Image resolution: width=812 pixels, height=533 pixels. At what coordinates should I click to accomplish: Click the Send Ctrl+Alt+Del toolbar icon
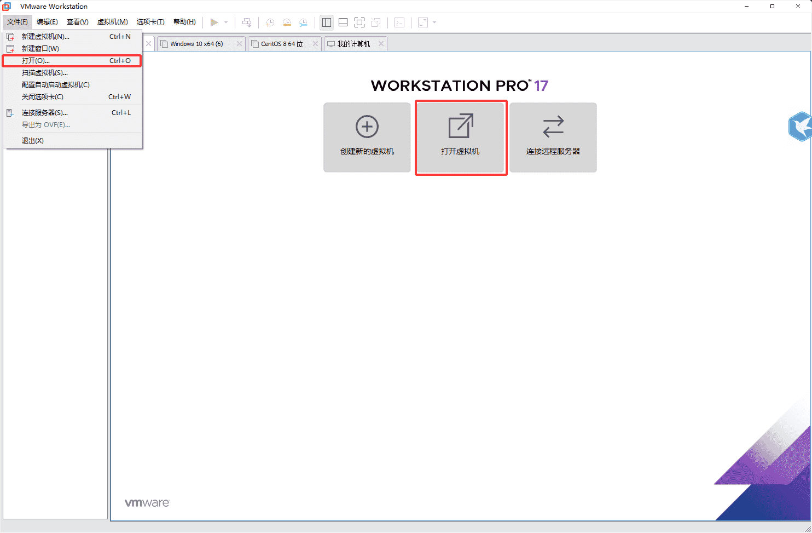click(247, 22)
